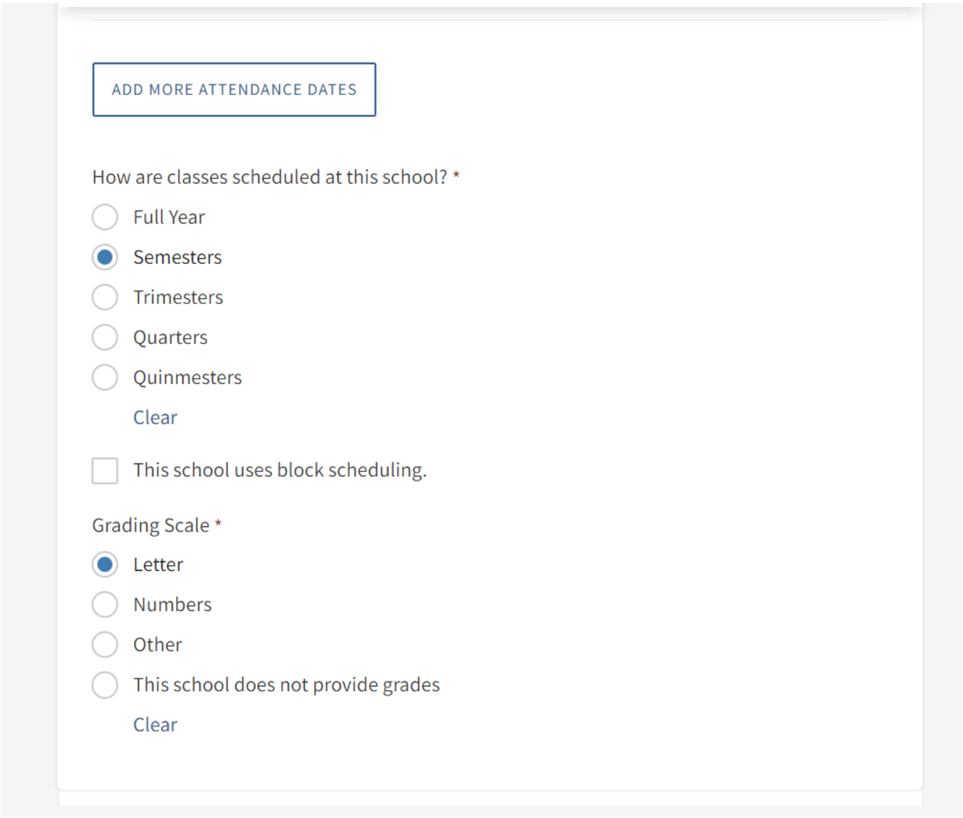The width and height of the screenshot is (963, 818).
Task: Select the Other grading scale radio circle
Action: pos(105,645)
